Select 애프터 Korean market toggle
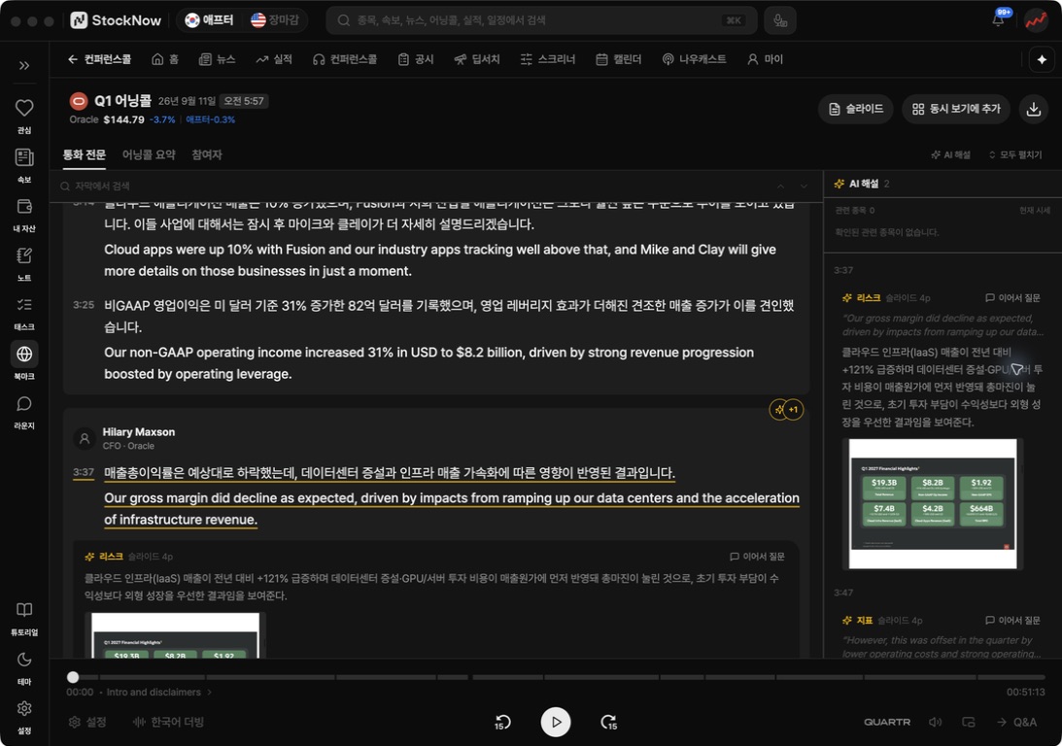This screenshot has width=1062, height=746. [x=209, y=20]
